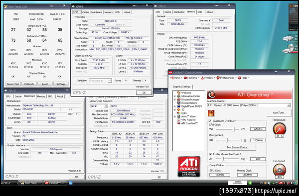Click the CPU meter sidebar gadget
Image resolution: width=299 pixels, height=196 pixels.
pos(294,17)
